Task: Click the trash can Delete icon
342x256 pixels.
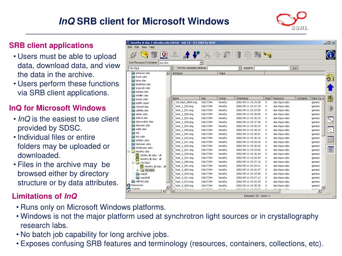Action: pos(238,55)
